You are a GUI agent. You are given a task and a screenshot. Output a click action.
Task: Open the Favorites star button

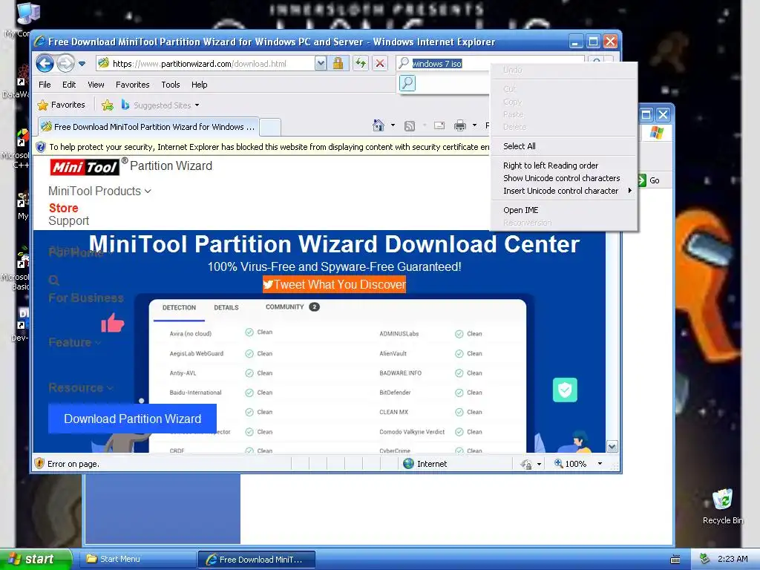click(x=61, y=105)
